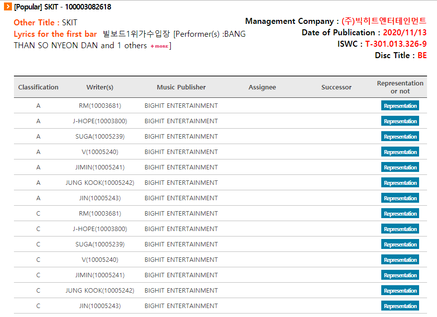
Task: Click the ISWC value T-301.013.326-9
Action: point(396,44)
